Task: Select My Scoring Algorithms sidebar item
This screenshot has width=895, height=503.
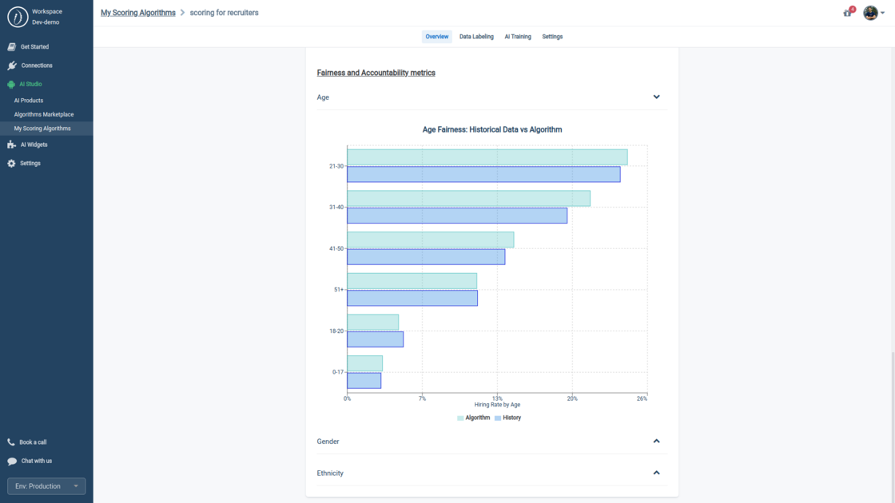Action: pyautogui.click(x=46, y=129)
